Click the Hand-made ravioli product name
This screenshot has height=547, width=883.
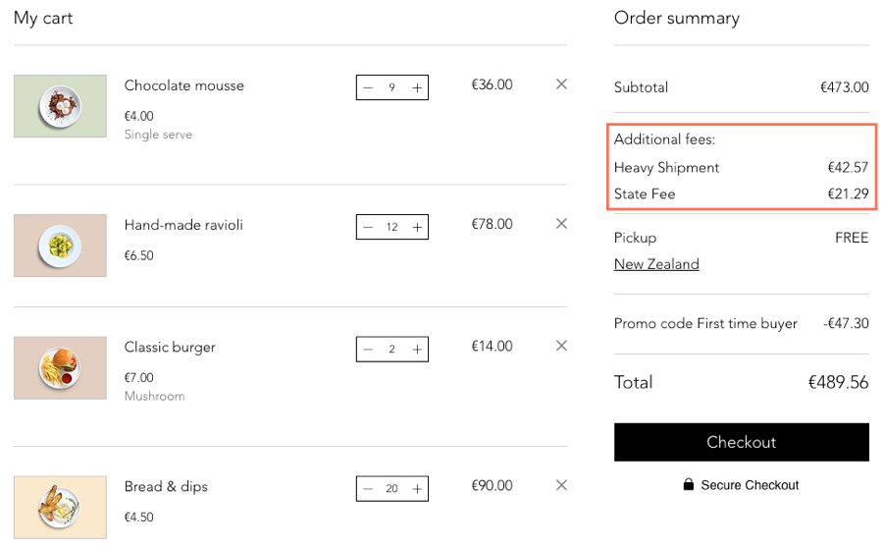pos(183,225)
